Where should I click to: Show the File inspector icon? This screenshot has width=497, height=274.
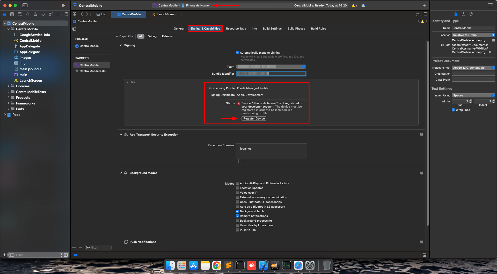pyautogui.click(x=456, y=14)
